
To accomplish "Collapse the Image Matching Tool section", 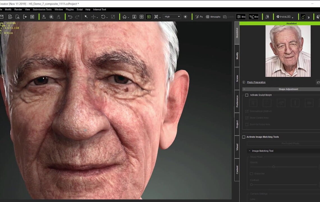I will (249, 151).
